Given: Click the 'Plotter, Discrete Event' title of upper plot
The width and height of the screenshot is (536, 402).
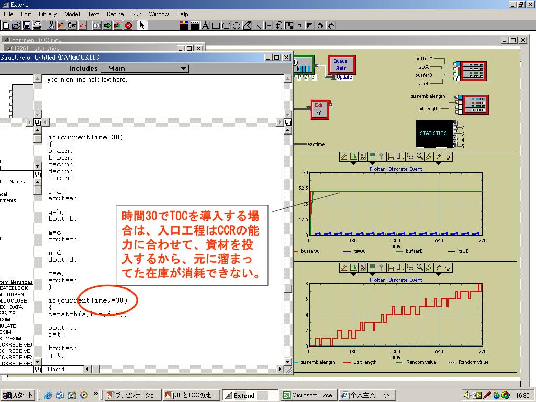Looking at the screenshot, I should [x=396, y=169].
